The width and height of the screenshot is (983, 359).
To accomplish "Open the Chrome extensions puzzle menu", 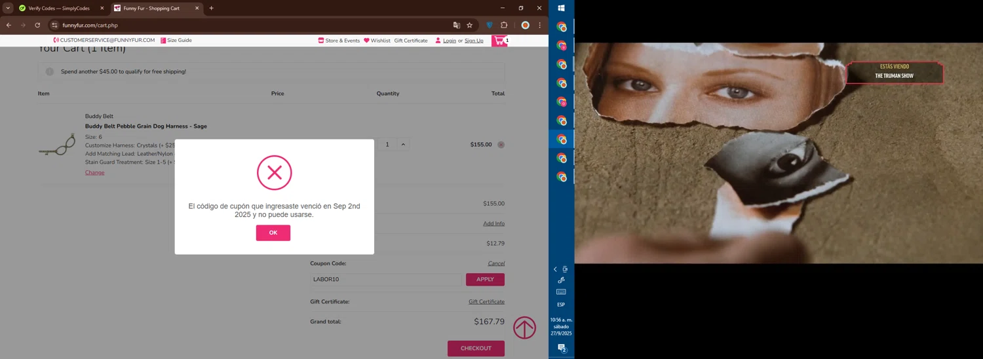I will point(504,26).
